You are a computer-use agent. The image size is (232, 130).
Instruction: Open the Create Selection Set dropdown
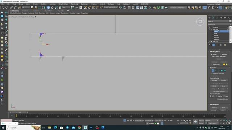point(111,7)
